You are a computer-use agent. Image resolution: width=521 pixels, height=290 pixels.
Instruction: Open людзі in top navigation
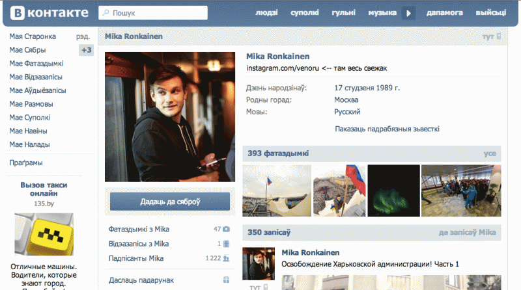click(266, 12)
